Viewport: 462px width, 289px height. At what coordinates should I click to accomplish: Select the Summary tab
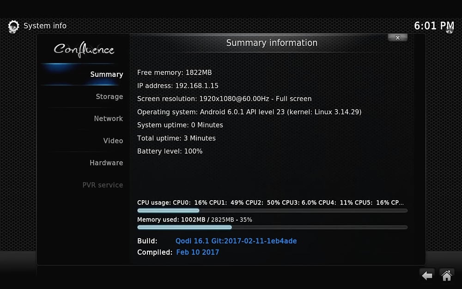(x=106, y=74)
